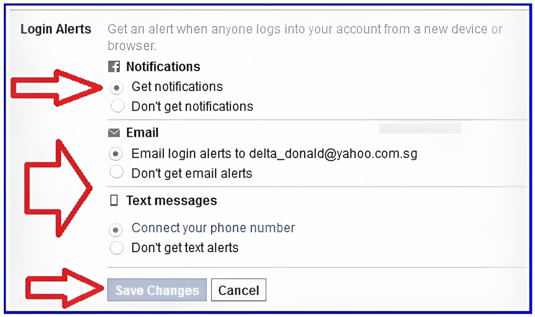Select the Get notifications radio button
This screenshot has height=317, width=535.
117,87
